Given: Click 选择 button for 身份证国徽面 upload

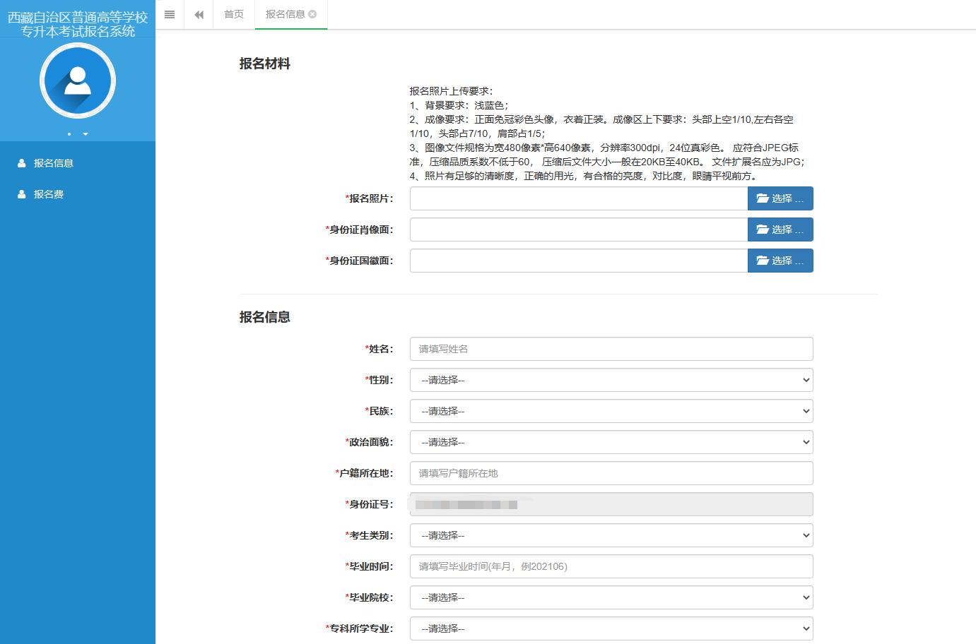Looking at the screenshot, I should [780, 261].
